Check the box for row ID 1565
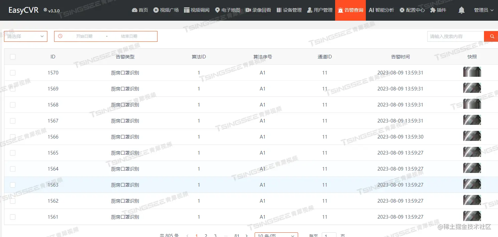Image resolution: width=498 pixels, height=237 pixels. (13, 153)
